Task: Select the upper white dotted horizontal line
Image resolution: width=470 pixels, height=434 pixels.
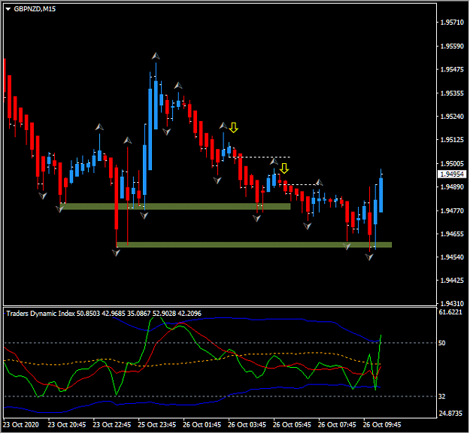Action: pos(259,157)
